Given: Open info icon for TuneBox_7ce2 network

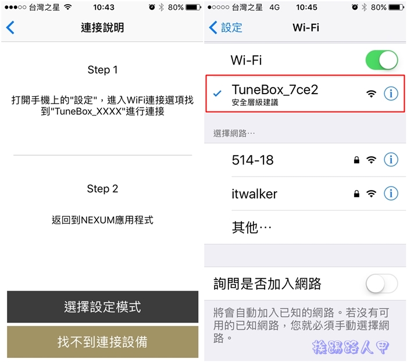Looking at the screenshot, I should (391, 94).
